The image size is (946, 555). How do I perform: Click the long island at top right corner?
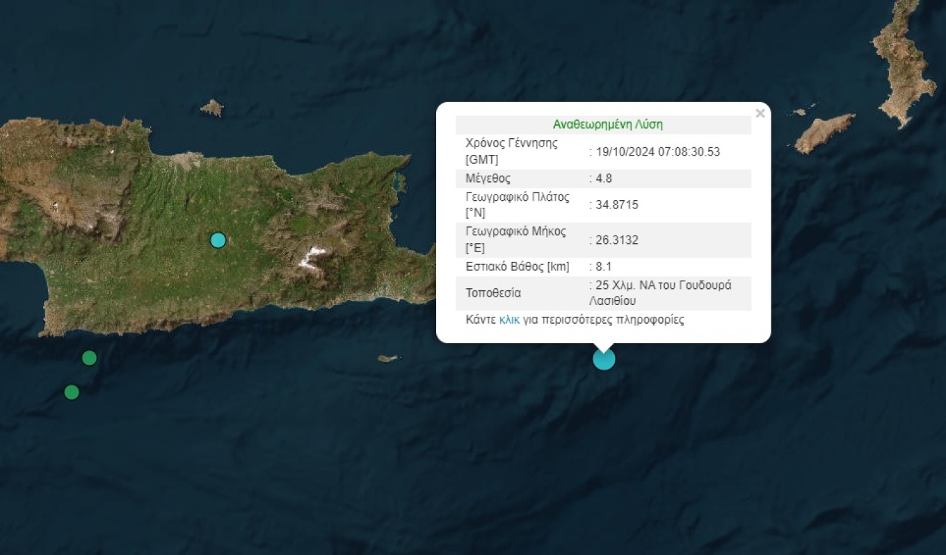[903, 63]
